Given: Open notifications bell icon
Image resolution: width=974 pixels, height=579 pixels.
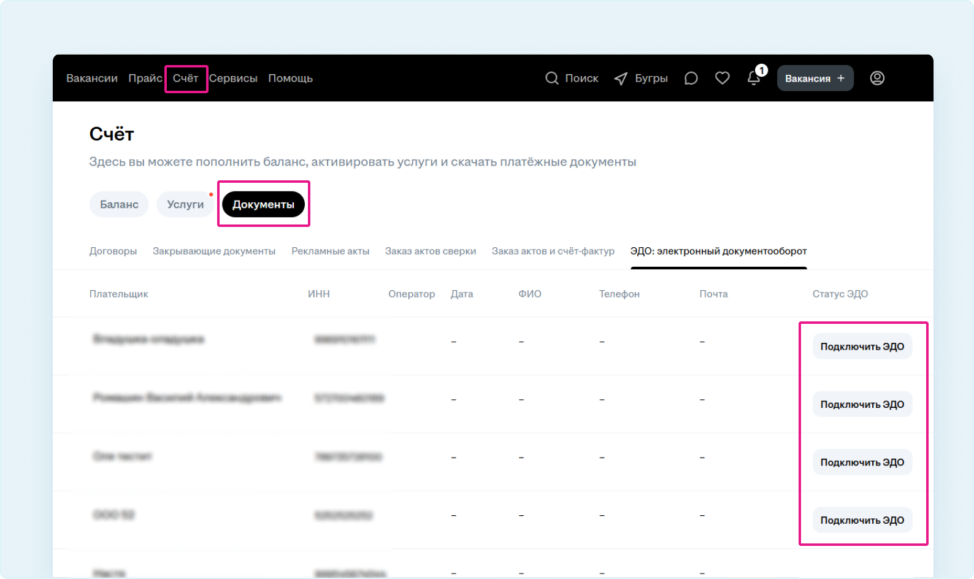Looking at the screenshot, I should click(754, 79).
